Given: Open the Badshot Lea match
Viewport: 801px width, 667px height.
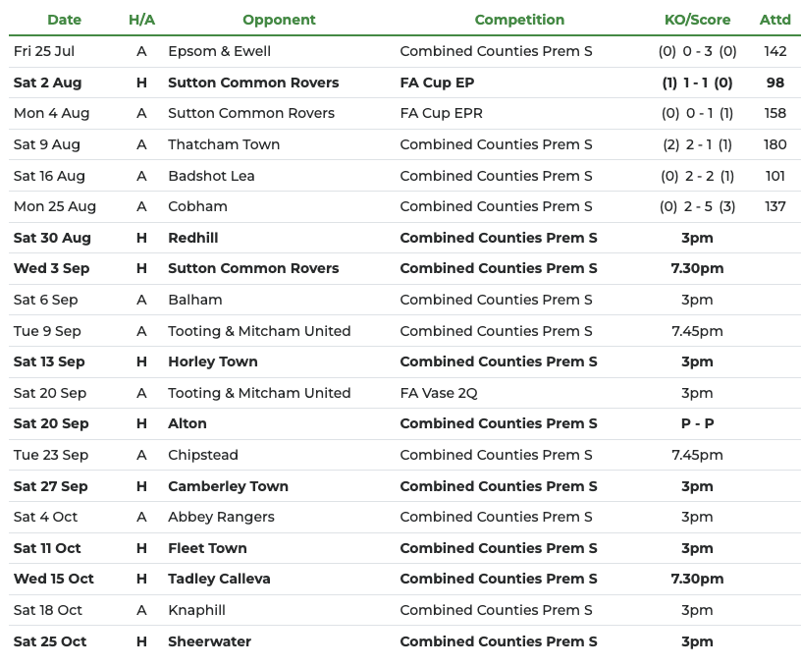Looking at the screenshot, I should point(211,176).
